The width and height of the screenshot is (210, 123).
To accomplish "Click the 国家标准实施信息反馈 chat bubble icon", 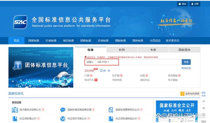I will pyautogui.click(x=63, y=110).
